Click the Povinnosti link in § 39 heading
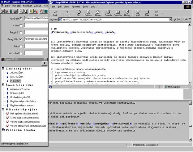Viewport: 193px width, 152px height. [60, 32]
